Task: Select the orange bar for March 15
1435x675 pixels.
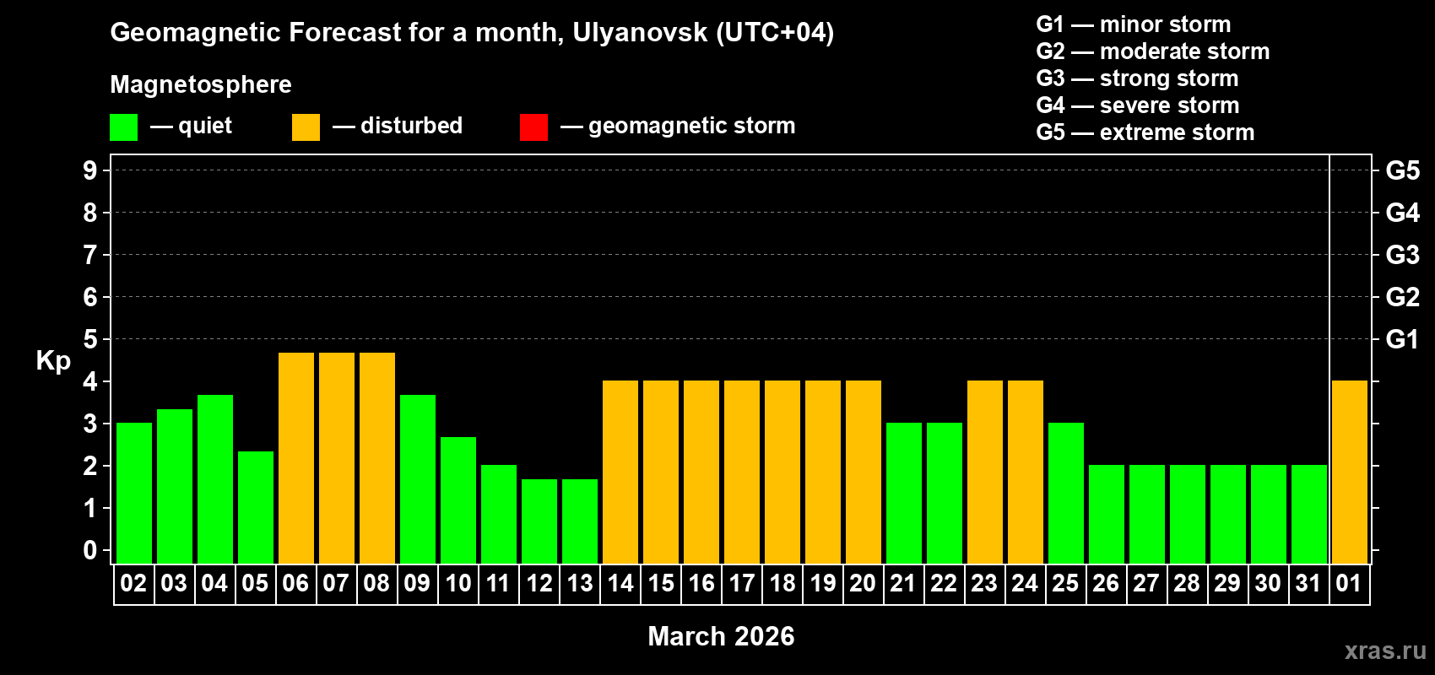Action: (x=661, y=472)
